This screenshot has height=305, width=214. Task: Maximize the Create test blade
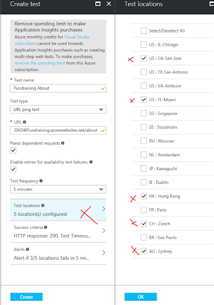click(98, 4)
